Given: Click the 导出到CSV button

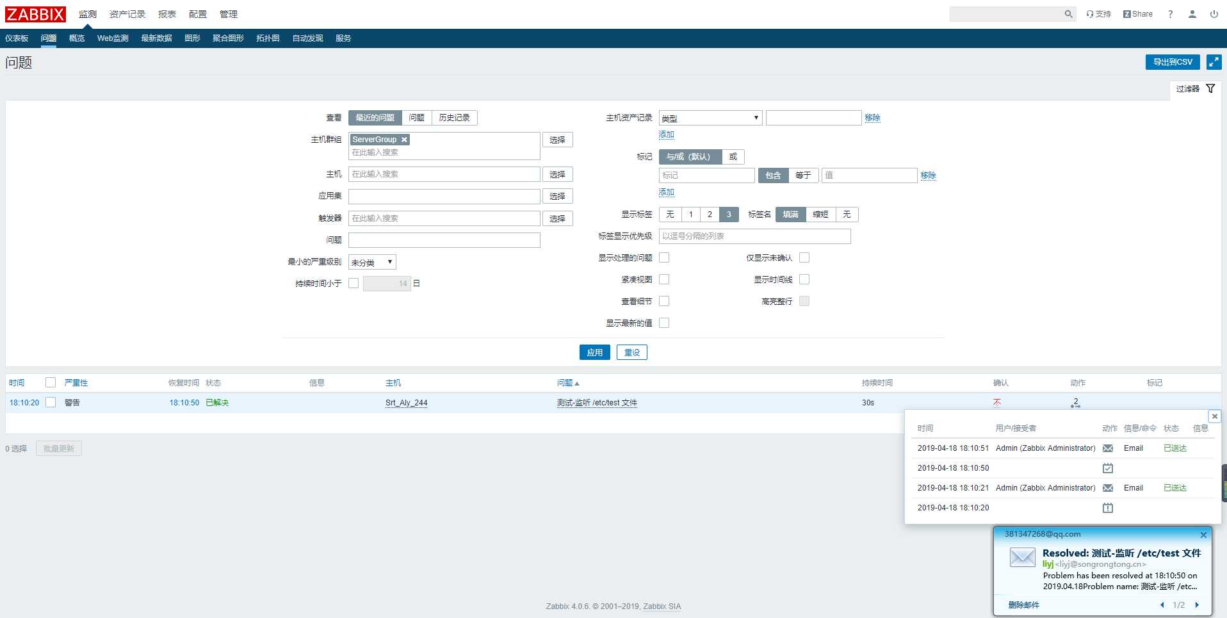Looking at the screenshot, I should click(1173, 61).
